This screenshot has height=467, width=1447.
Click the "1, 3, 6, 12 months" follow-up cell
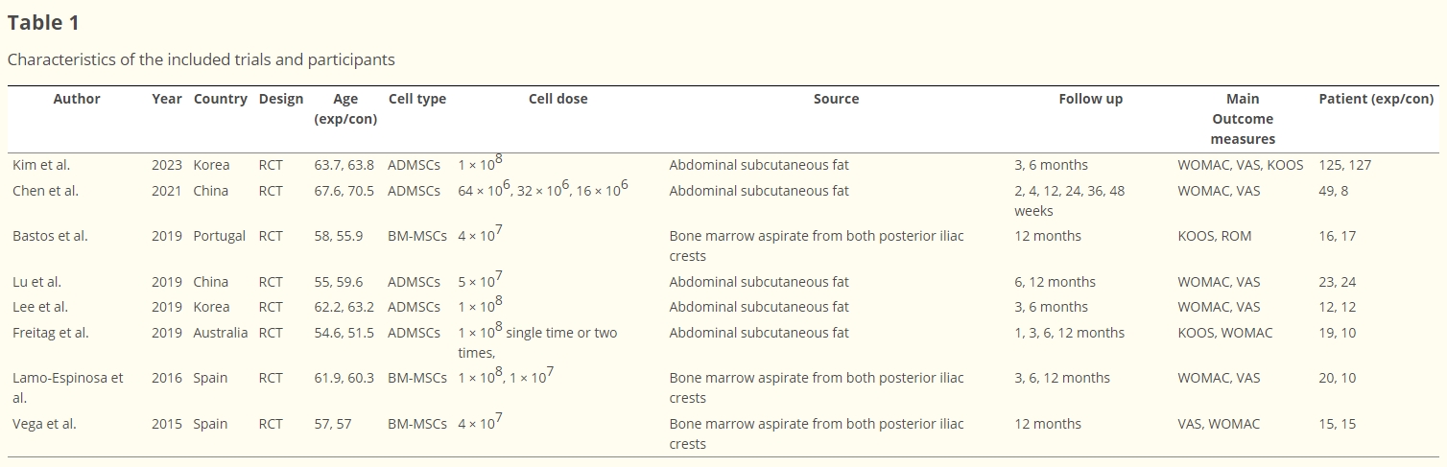pyautogui.click(x=1069, y=333)
